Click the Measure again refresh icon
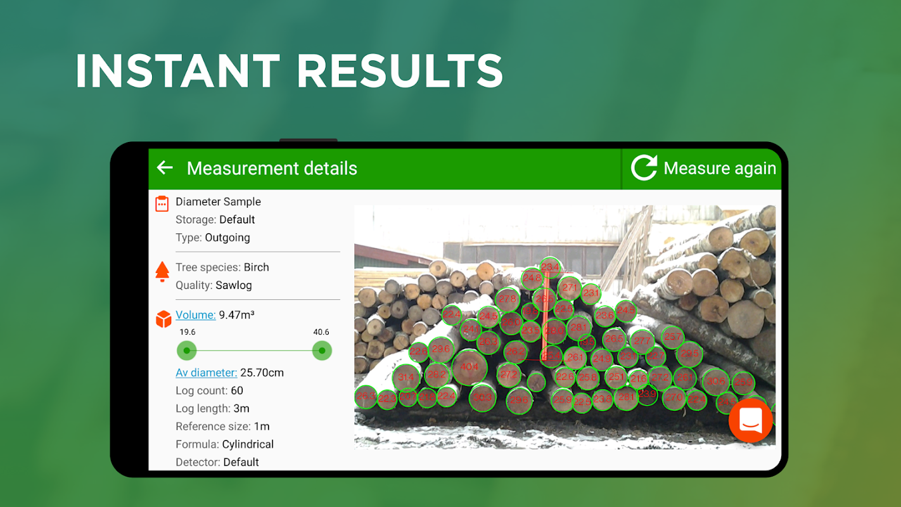This screenshot has width=901, height=507. pos(644,168)
